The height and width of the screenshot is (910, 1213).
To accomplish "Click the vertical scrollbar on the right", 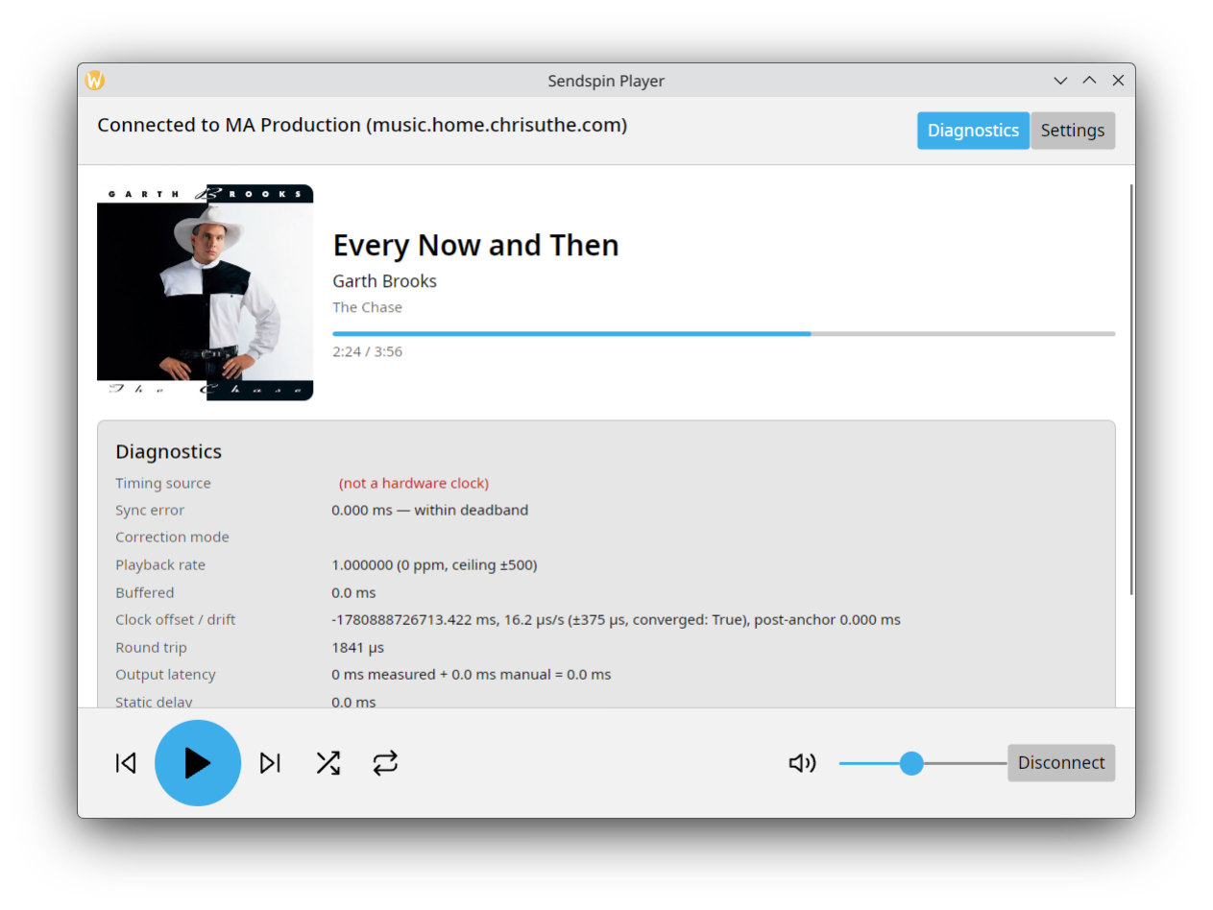I will pyautogui.click(x=1131, y=389).
